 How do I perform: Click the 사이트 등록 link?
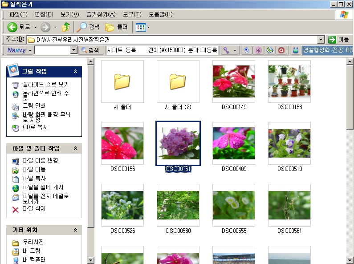[x=122, y=50]
